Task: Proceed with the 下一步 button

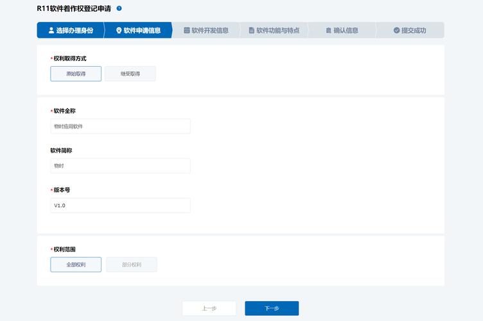Action: tap(272, 308)
